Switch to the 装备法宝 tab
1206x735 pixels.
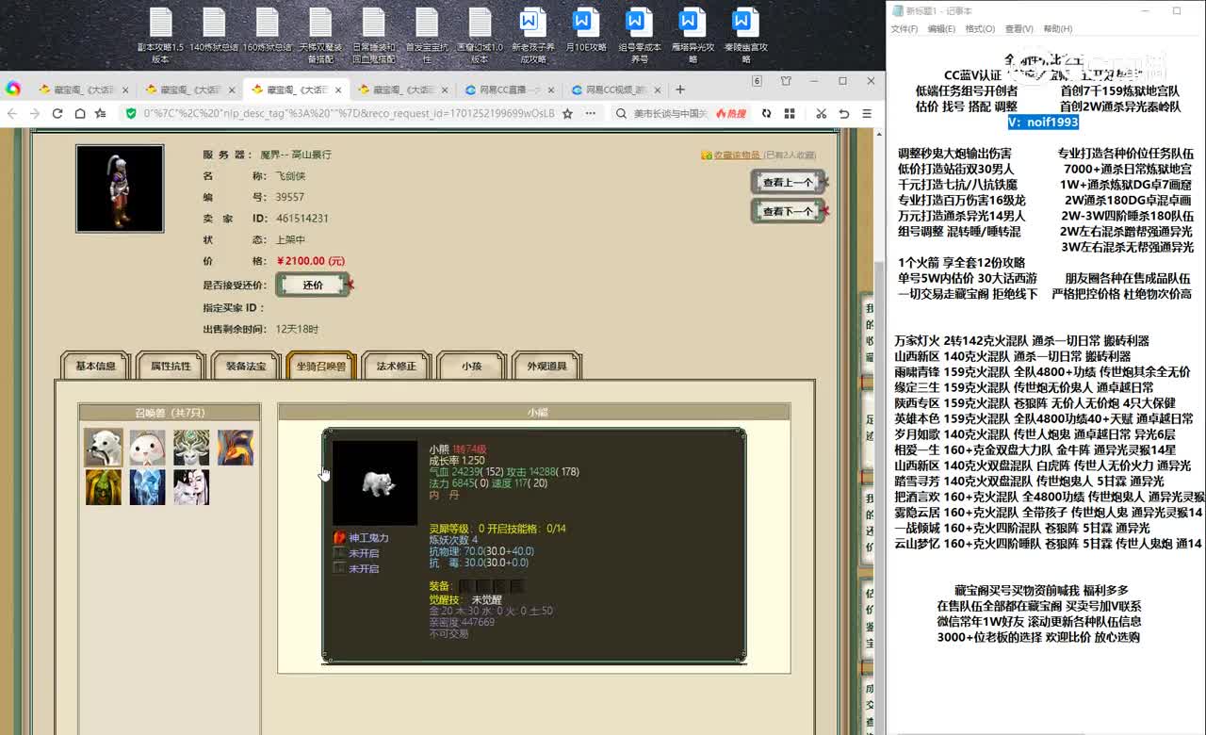pos(246,366)
